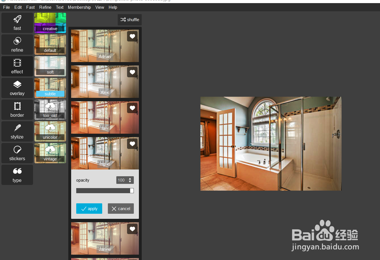The height and width of the screenshot is (260, 380).
Task: Download the too_old effect pack
Action: (50, 110)
